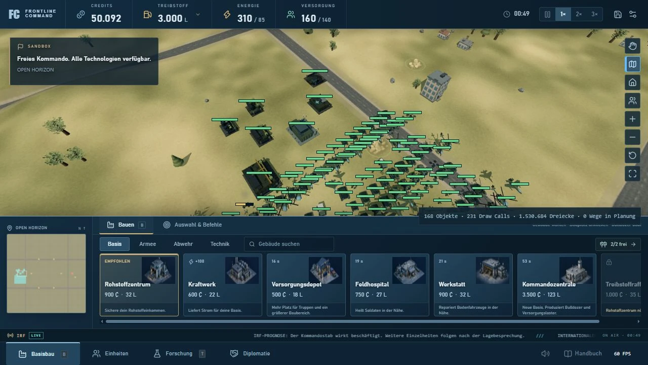The width and height of the screenshot is (648, 365).
Task: Choose the Werkstatt building card
Action: pyautogui.click(x=473, y=285)
